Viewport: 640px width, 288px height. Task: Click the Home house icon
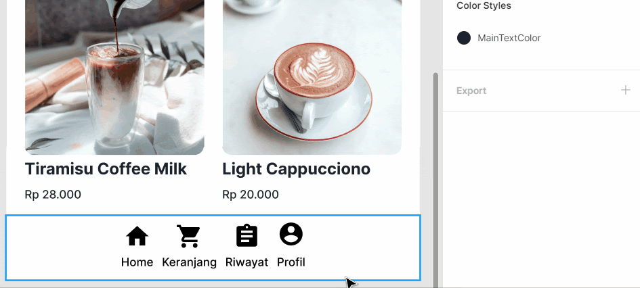coord(137,236)
